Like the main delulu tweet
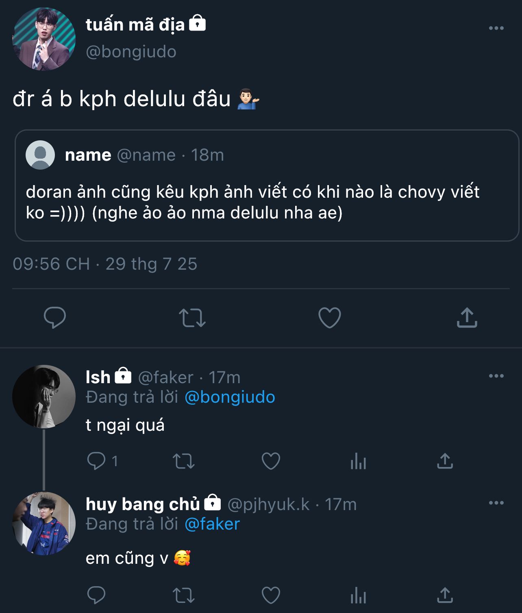 [329, 318]
